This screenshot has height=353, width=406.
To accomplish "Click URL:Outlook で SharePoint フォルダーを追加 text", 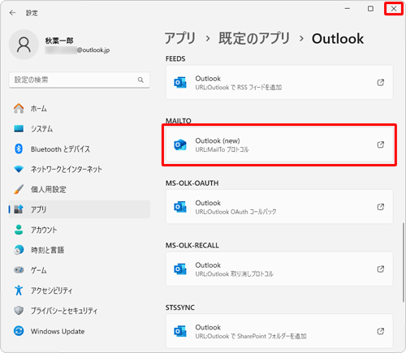I will click(251, 336).
